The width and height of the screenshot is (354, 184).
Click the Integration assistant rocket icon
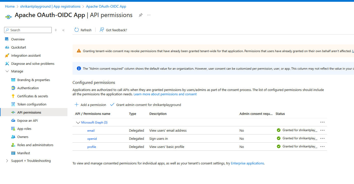(7, 55)
